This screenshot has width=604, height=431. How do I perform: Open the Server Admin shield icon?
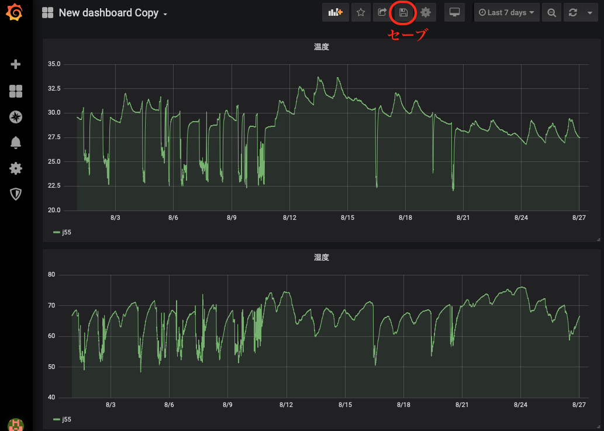pos(16,194)
